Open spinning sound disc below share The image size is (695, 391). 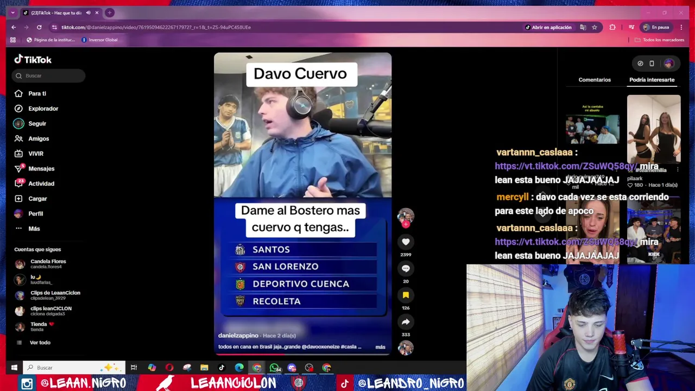[406, 348]
